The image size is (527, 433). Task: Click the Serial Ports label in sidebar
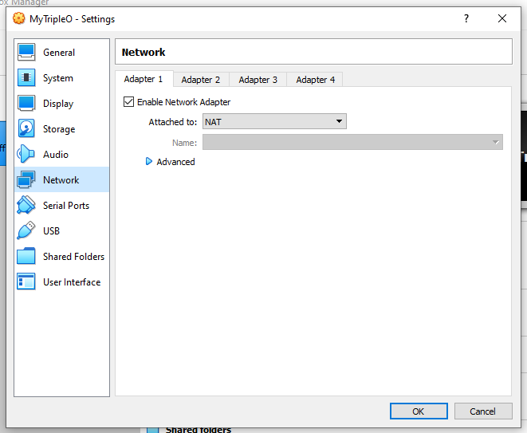(x=66, y=206)
